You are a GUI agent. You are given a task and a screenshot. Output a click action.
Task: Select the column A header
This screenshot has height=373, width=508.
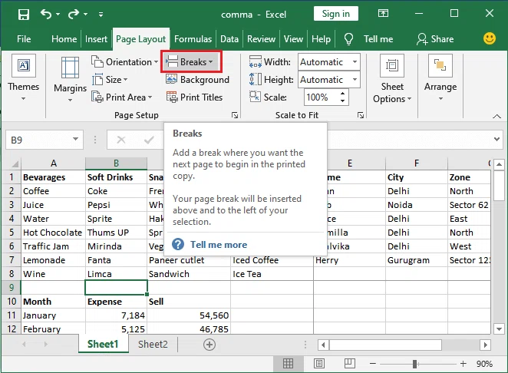[54, 163]
